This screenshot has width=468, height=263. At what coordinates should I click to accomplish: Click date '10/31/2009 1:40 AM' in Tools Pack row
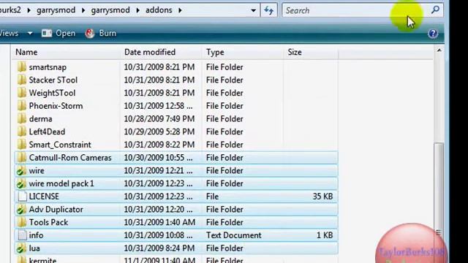159,222
